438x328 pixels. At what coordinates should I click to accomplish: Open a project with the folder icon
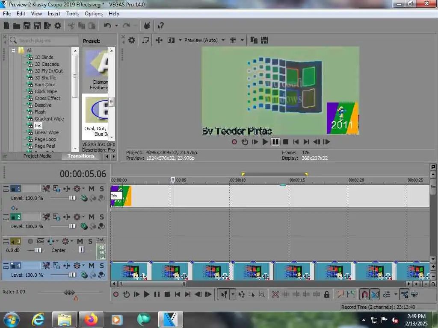17,26
